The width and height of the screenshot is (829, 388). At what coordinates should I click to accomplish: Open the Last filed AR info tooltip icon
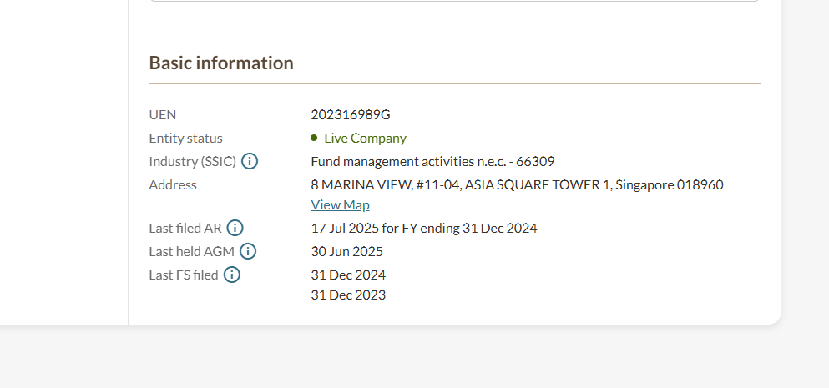coord(235,228)
